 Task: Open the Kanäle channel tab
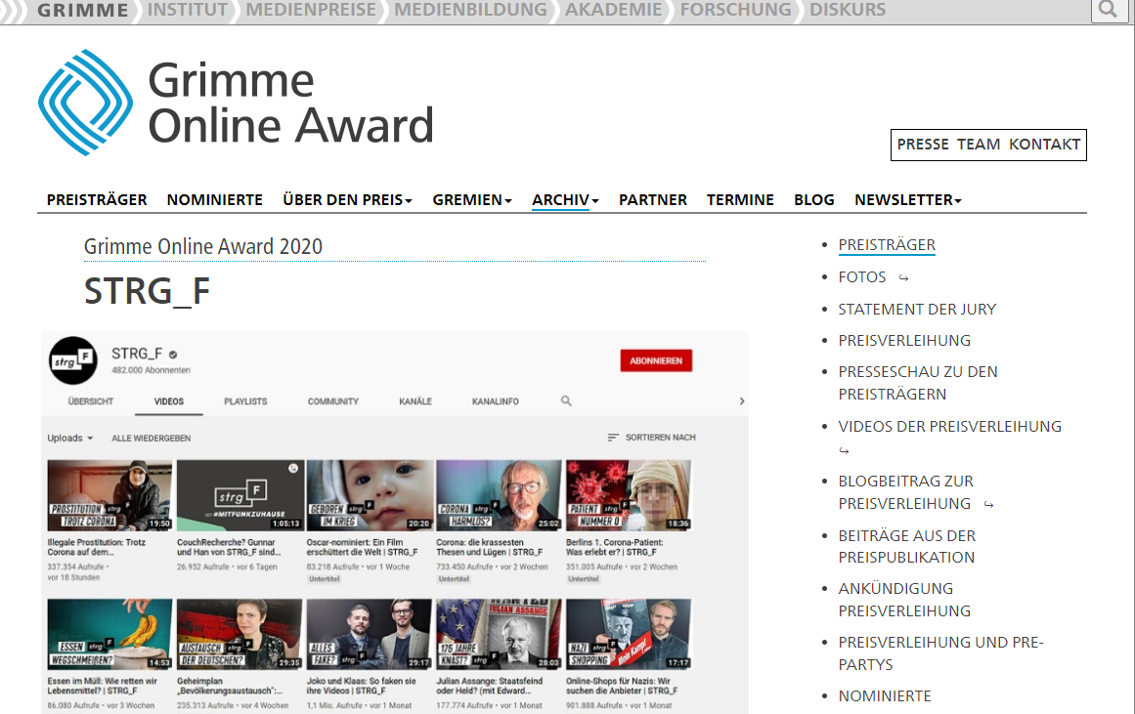(x=415, y=400)
